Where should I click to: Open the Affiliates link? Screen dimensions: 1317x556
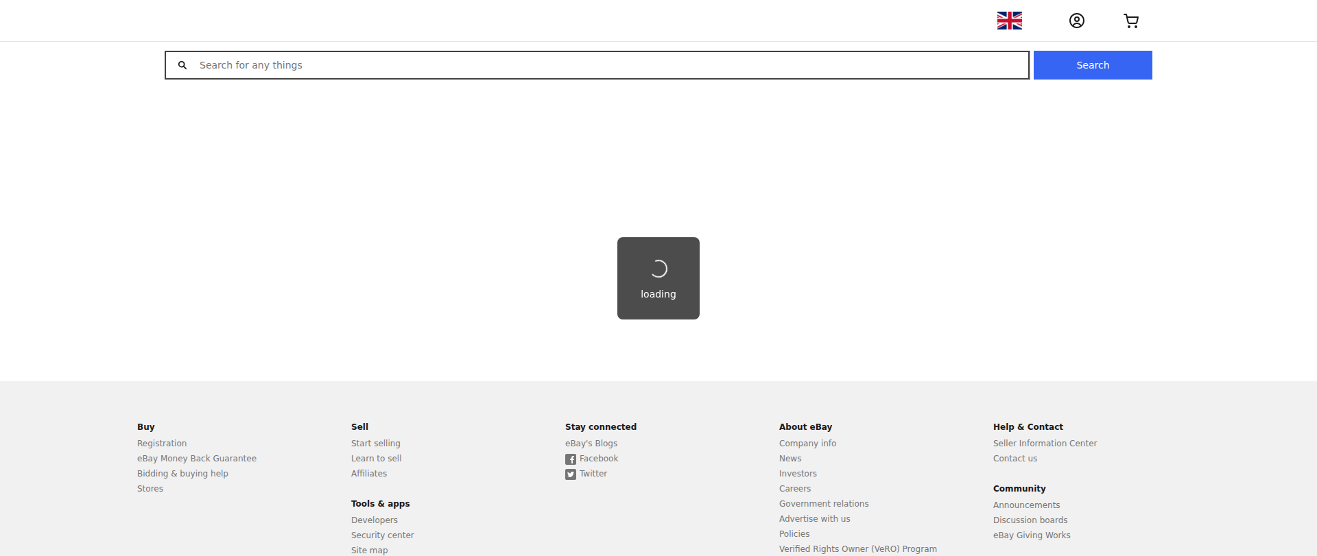(x=369, y=474)
